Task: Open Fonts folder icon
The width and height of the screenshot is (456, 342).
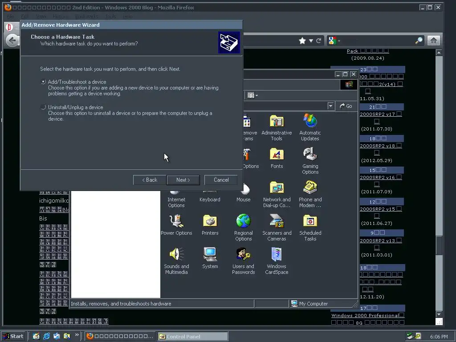Action: [x=277, y=159]
